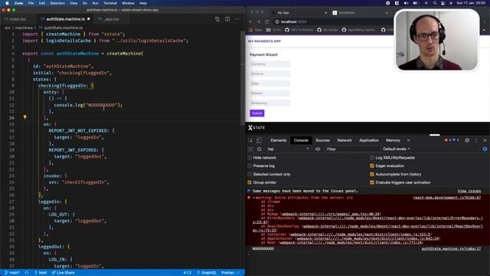Click the first Payment Wizard input field

pos(269,64)
